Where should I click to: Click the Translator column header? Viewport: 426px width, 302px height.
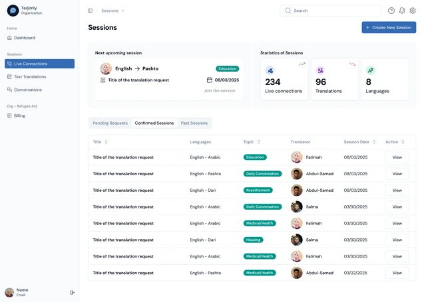click(x=300, y=142)
